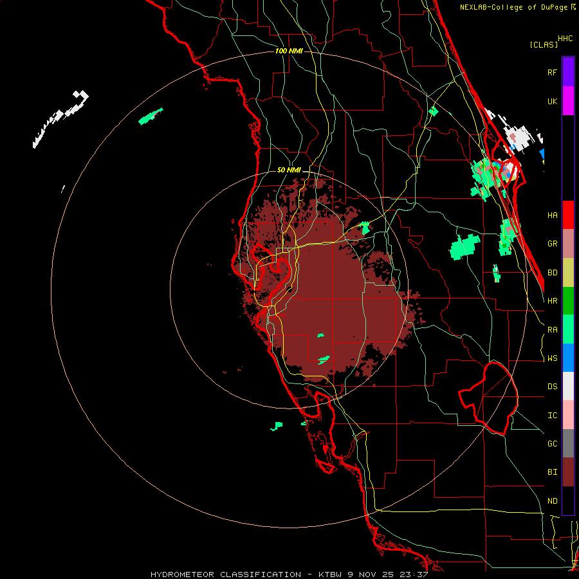
Task: Select the light pink IC ice crystals swatch
Action: tap(568, 415)
